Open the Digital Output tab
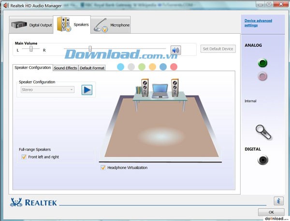Image resolution: width=290 pixels, height=221 pixels. [31, 25]
